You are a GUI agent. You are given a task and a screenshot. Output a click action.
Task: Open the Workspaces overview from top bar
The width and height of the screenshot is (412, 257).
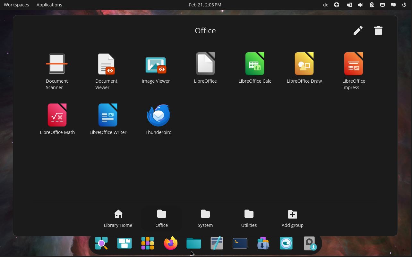point(16,5)
